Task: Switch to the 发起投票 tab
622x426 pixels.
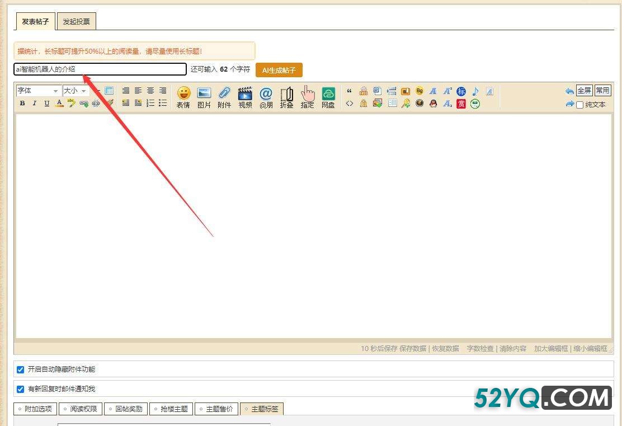Action: 77,22
